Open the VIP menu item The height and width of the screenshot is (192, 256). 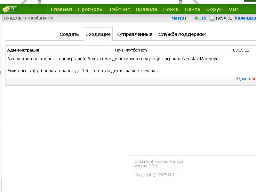pyautogui.click(x=234, y=9)
